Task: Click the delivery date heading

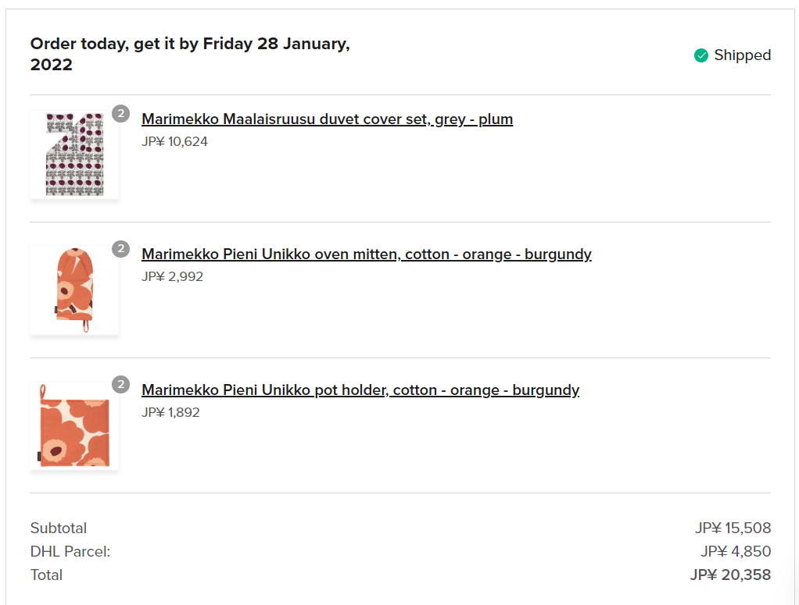Action: click(190, 54)
